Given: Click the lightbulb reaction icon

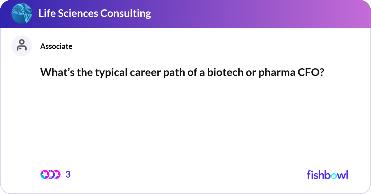Looking at the screenshot, I should coord(50,175).
